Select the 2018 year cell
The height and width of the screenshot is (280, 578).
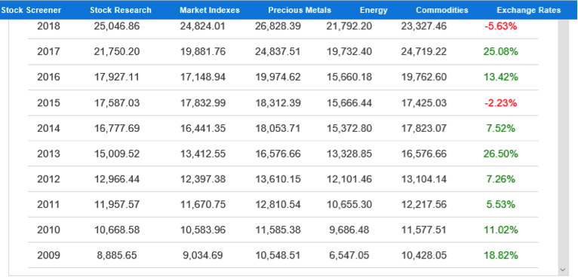point(48,26)
